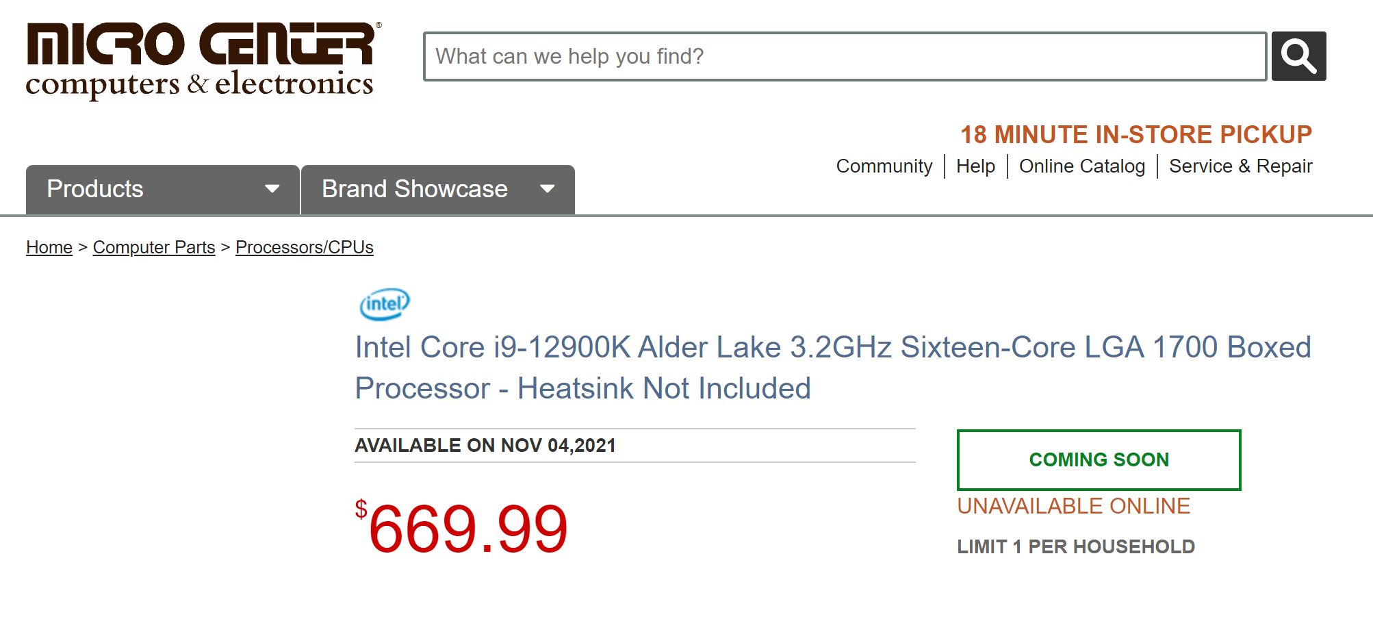The height and width of the screenshot is (619, 1373).
Task: Expand the Brand Showcase dropdown arrow
Action: tap(547, 189)
